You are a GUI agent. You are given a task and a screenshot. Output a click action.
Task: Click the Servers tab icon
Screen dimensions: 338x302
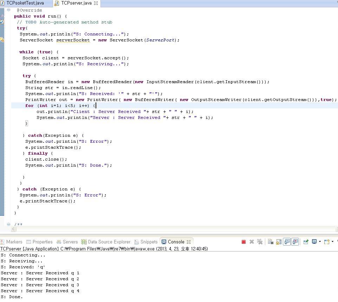pyautogui.click(x=59, y=242)
